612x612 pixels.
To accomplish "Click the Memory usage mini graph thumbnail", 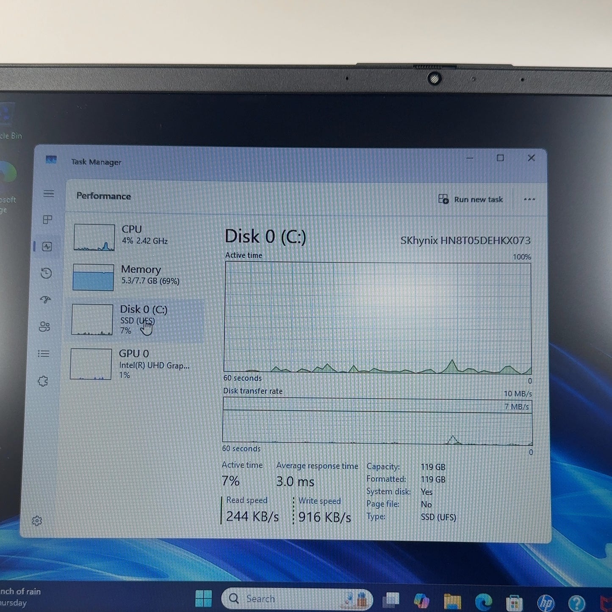I will tap(93, 277).
